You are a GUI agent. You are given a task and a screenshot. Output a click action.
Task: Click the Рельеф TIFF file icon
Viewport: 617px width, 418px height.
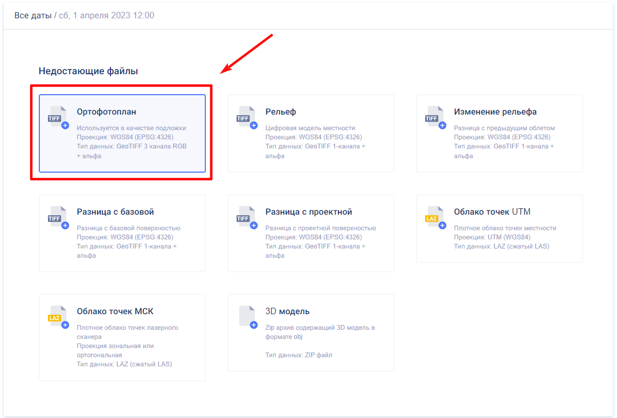tap(247, 117)
